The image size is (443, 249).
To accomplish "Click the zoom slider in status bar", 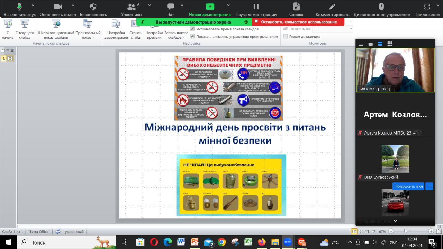I will point(405,231).
